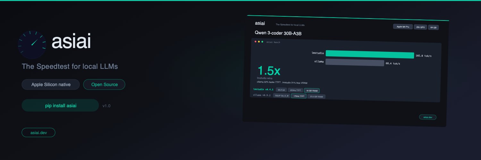Click the ollama bar label
The image size is (481, 160).
(319, 61)
